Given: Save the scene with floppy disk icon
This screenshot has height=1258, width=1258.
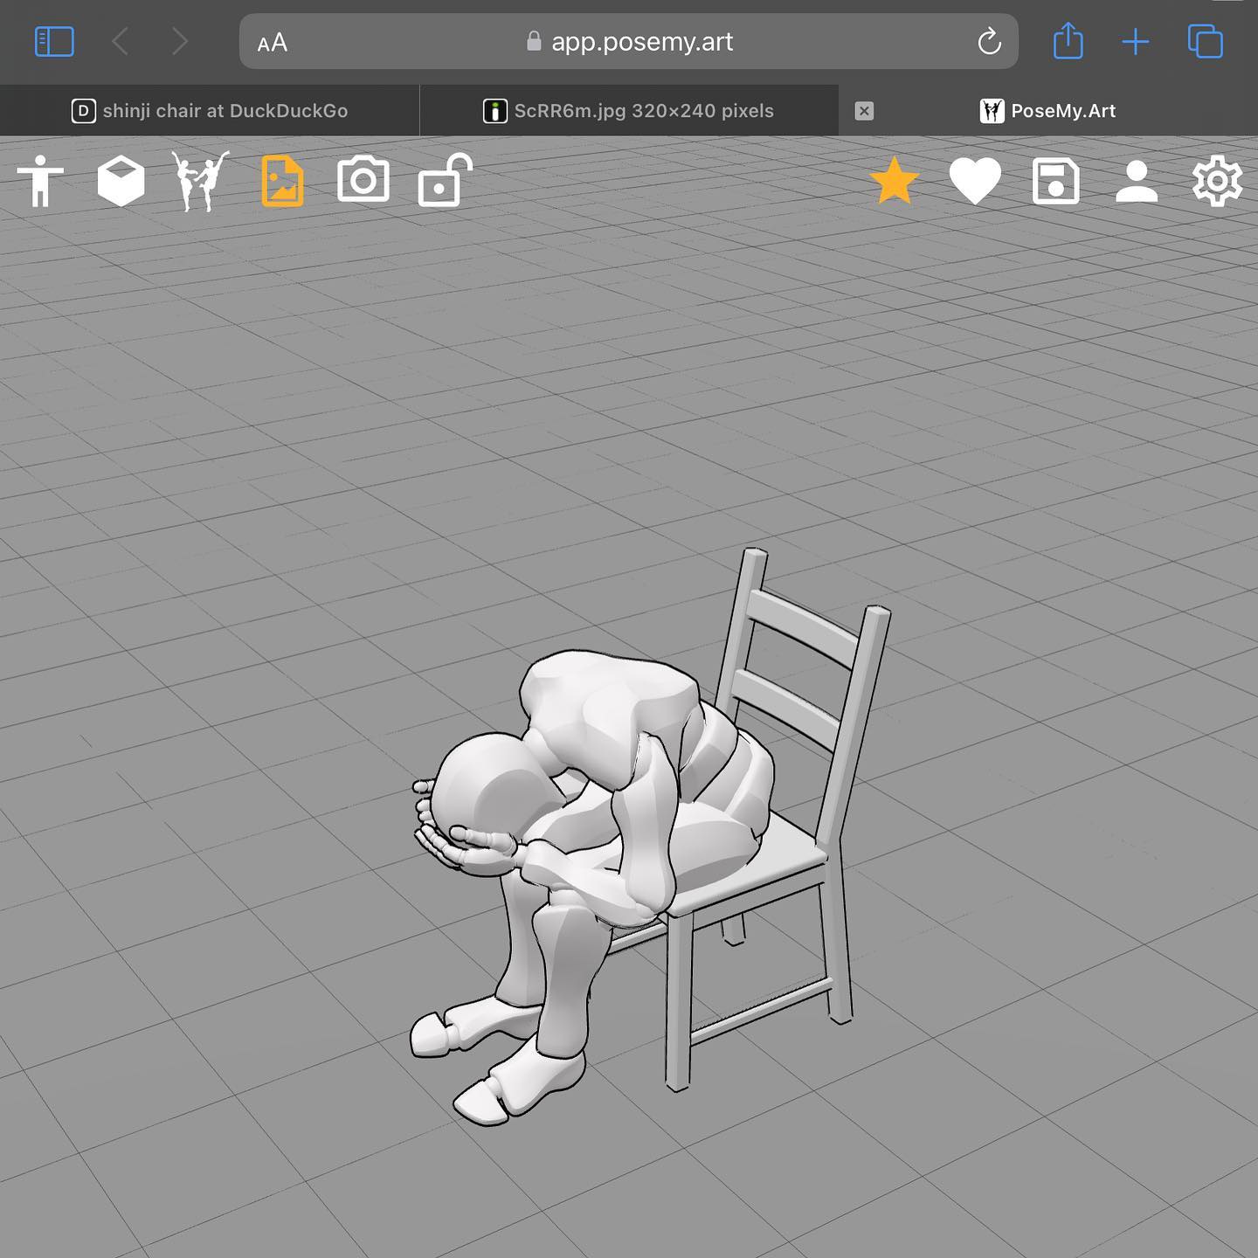Looking at the screenshot, I should (1055, 181).
